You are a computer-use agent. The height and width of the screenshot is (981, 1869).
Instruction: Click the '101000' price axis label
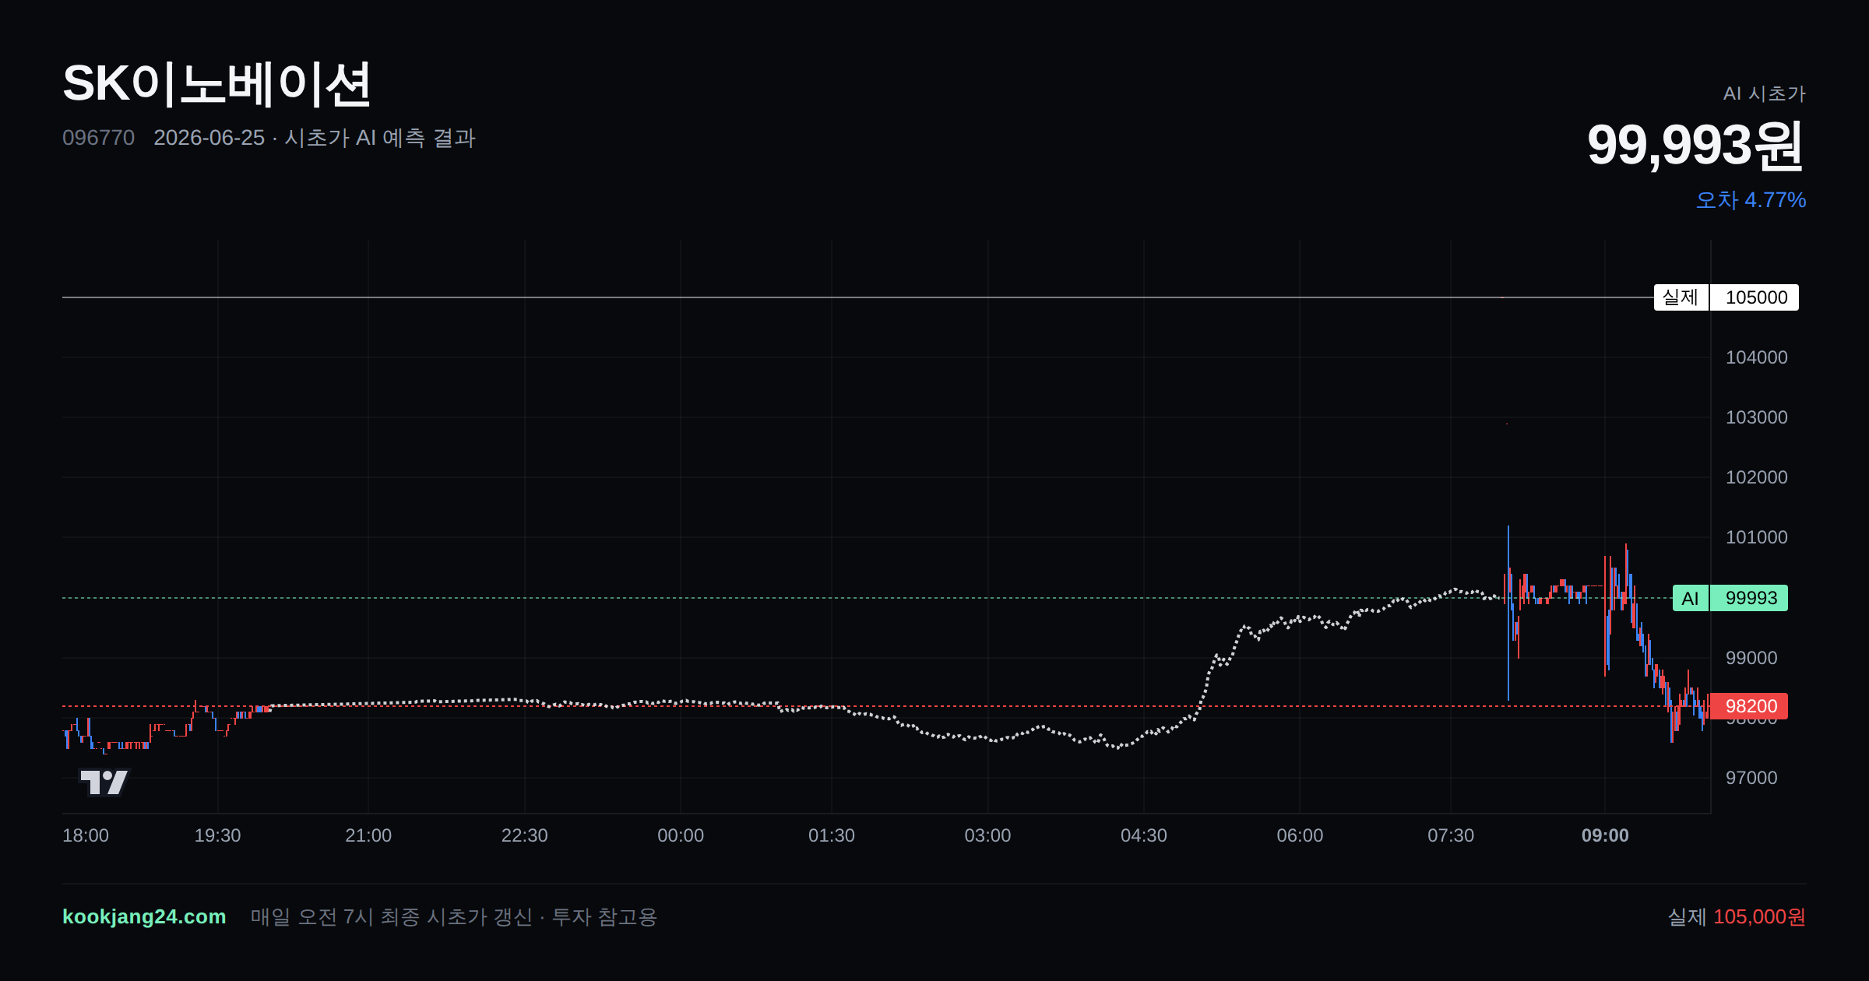pyautogui.click(x=1756, y=537)
